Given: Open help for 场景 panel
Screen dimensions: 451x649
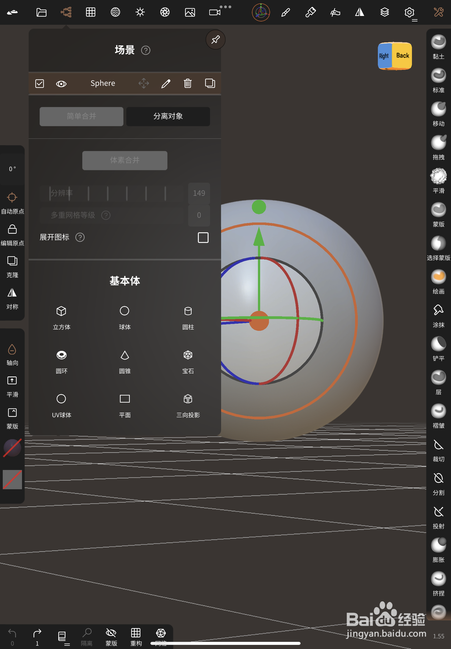Looking at the screenshot, I should 145,50.
